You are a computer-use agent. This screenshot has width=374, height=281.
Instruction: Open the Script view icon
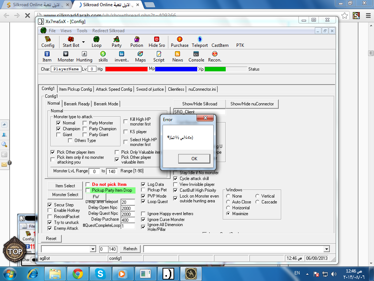159,57
